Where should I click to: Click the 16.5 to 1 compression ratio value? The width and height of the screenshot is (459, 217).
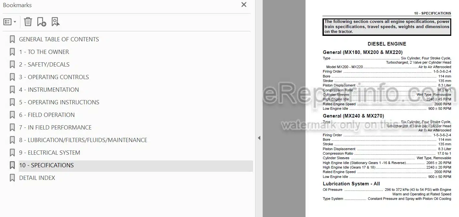coord(444,90)
